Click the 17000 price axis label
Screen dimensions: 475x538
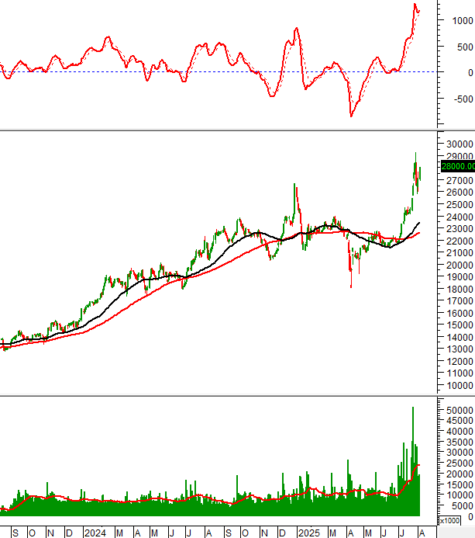(460, 301)
